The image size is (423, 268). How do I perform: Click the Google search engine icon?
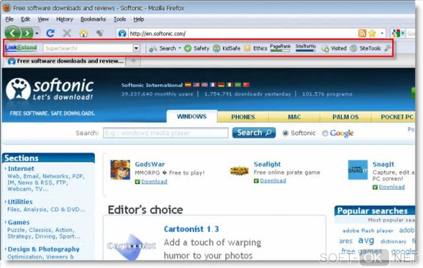click(x=396, y=34)
